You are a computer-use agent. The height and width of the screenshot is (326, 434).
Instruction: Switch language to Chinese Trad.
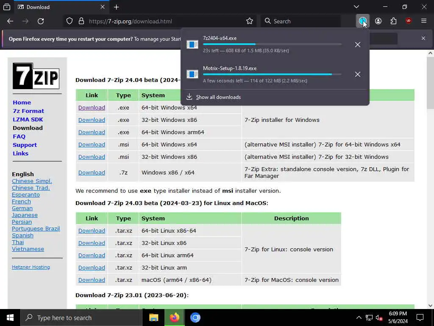tap(31, 188)
